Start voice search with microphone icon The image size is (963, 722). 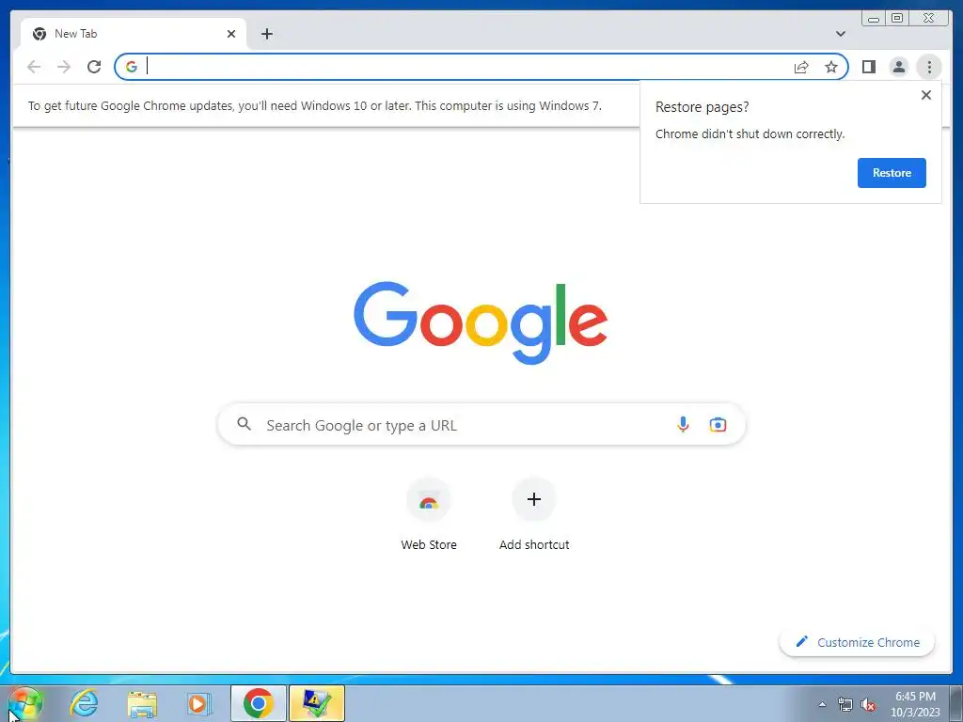click(683, 424)
